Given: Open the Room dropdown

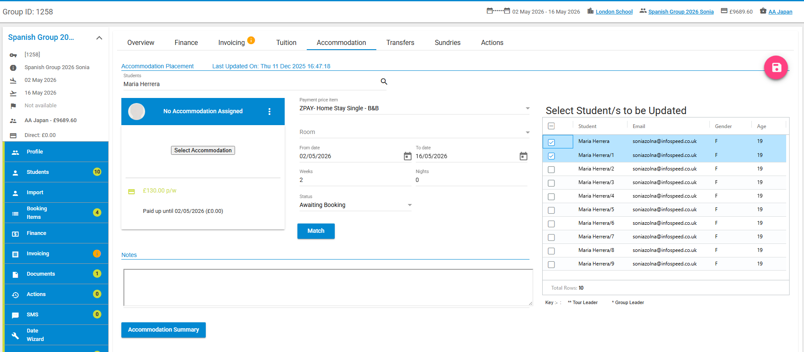Looking at the screenshot, I should [415, 132].
